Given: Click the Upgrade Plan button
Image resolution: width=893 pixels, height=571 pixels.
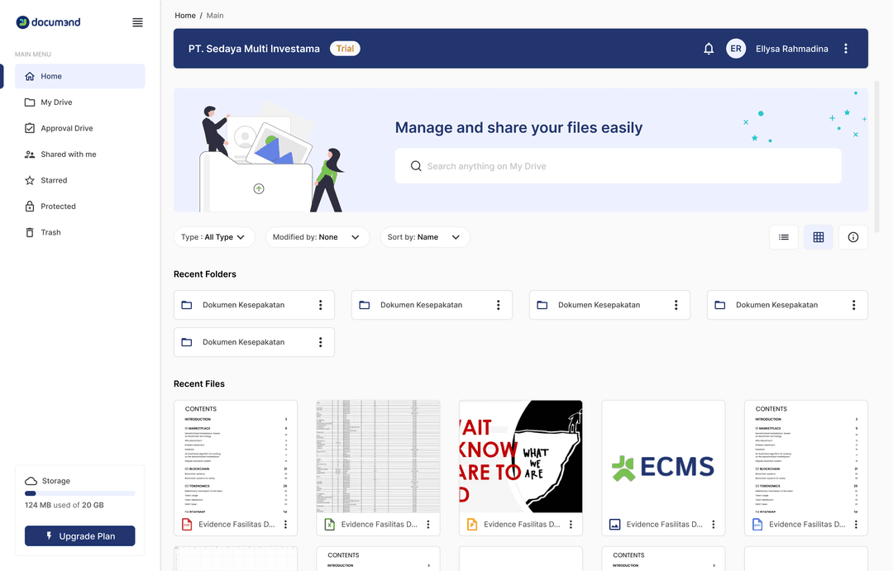Looking at the screenshot, I should (80, 536).
